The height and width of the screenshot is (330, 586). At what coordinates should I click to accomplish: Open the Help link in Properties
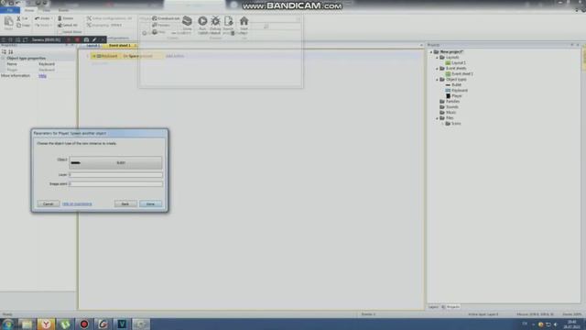(43, 76)
